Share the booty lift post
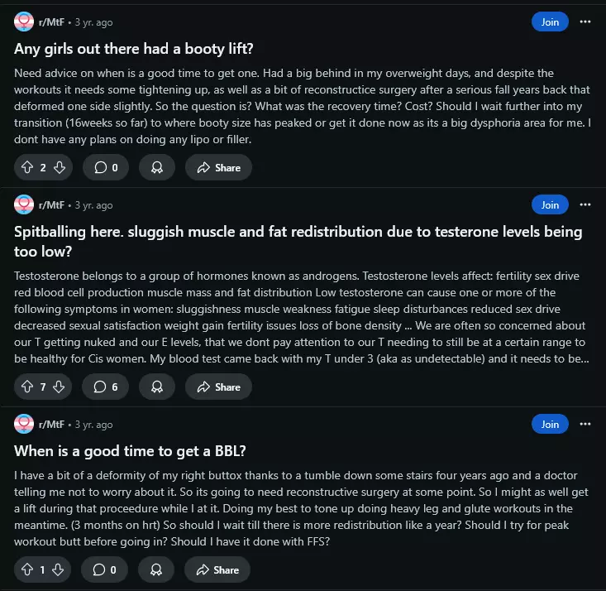This screenshot has width=606, height=591. pos(218,168)
